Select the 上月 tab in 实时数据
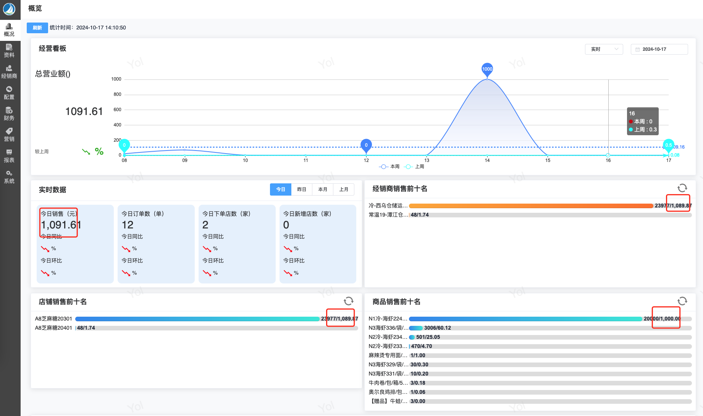 (344, 189)
